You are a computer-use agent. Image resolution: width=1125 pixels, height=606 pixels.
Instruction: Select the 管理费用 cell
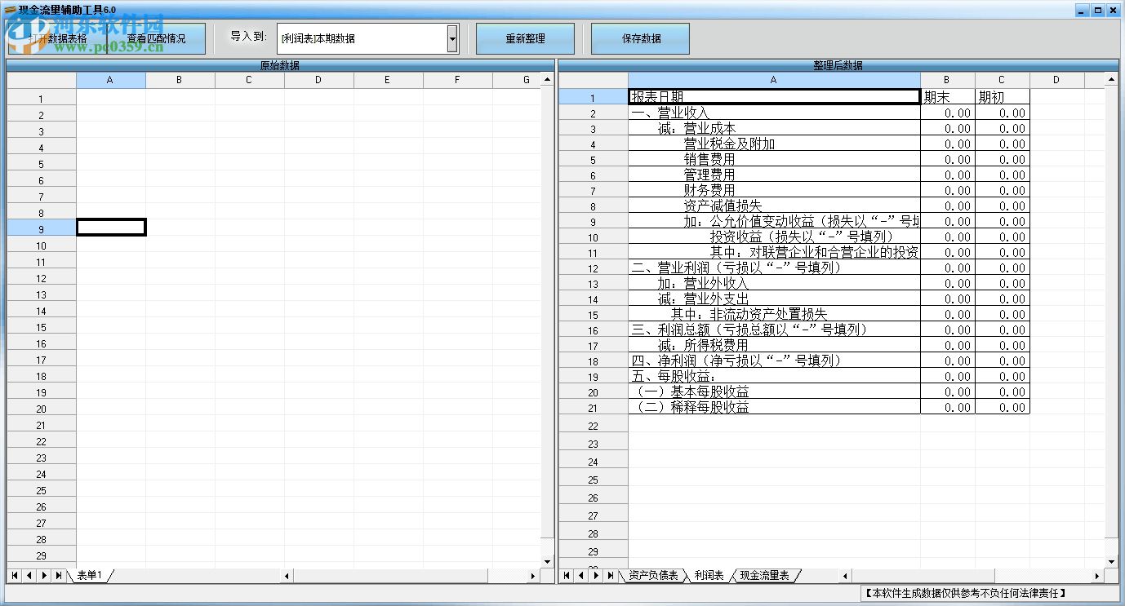click(774, 175)
